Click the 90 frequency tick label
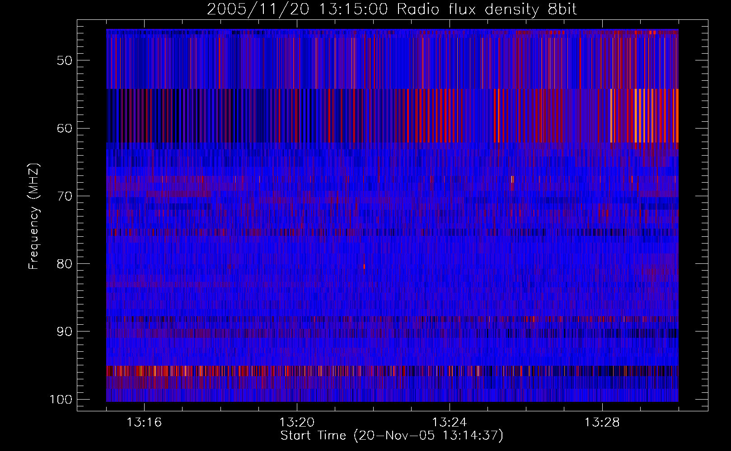The width and height of the screenshot is (731, 451). (x=65, y=331)
